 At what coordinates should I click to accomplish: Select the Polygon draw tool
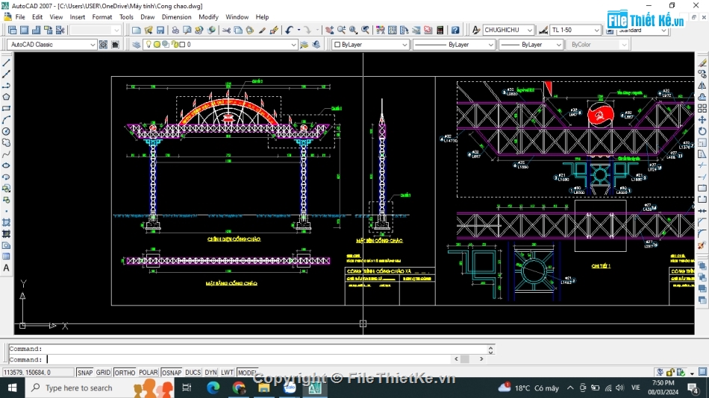[x=6, y=97]
